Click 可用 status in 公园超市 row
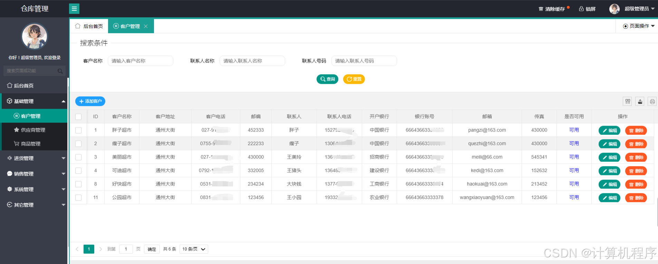This screenshot has height=264, width=658. (574, 197)
